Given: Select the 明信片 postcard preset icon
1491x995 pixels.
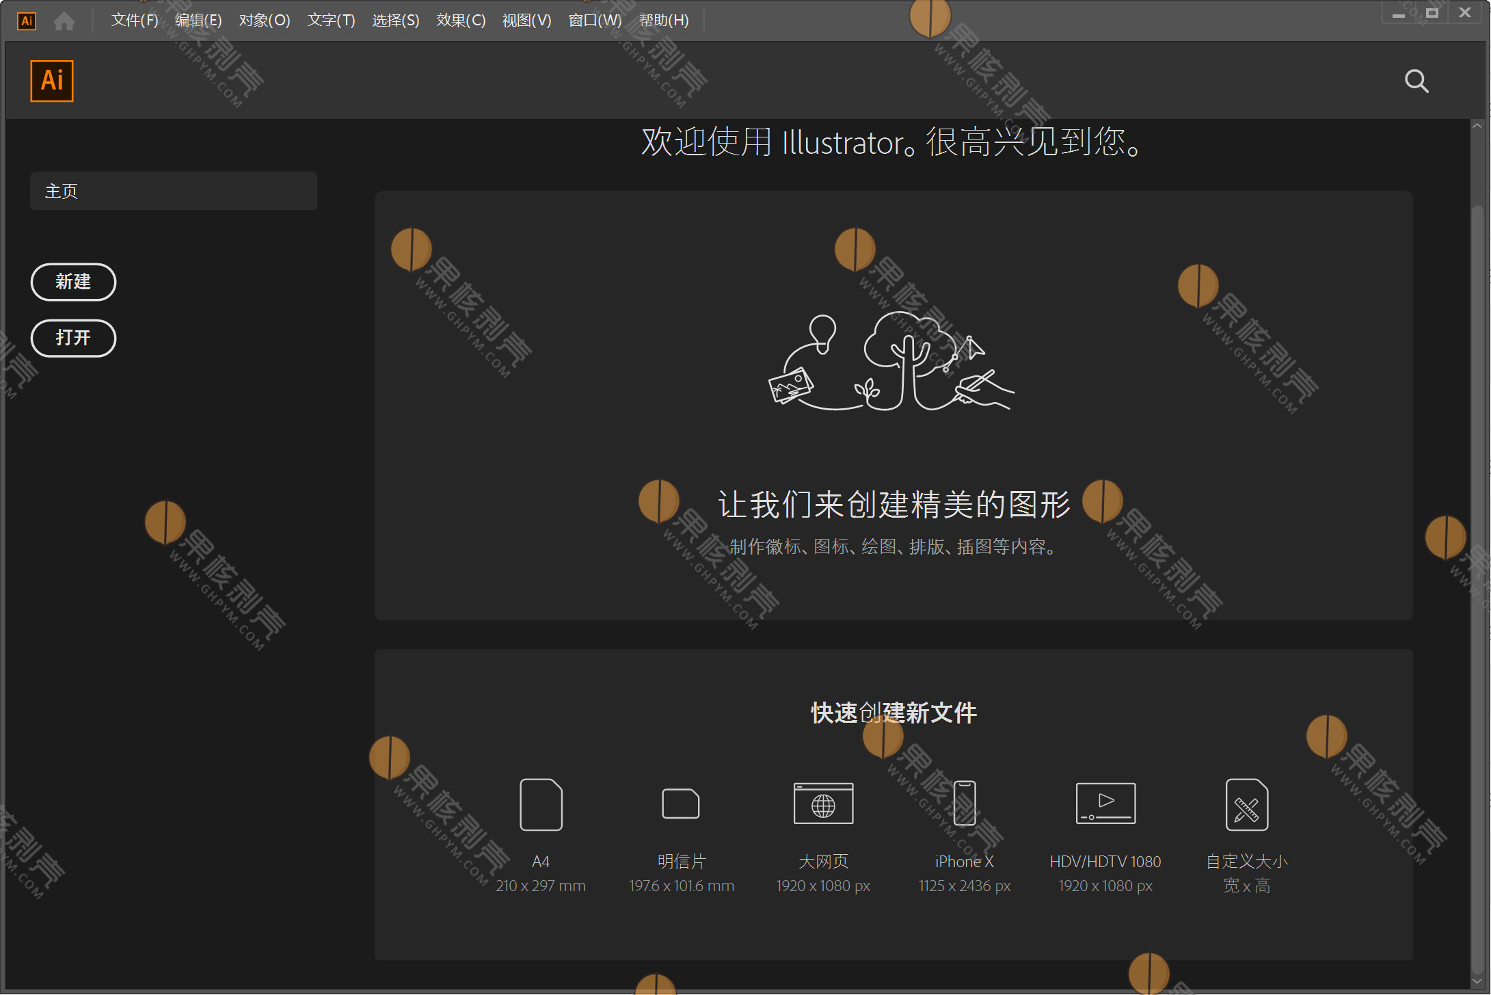Looking at the screenshot, I should click(681, 804).
